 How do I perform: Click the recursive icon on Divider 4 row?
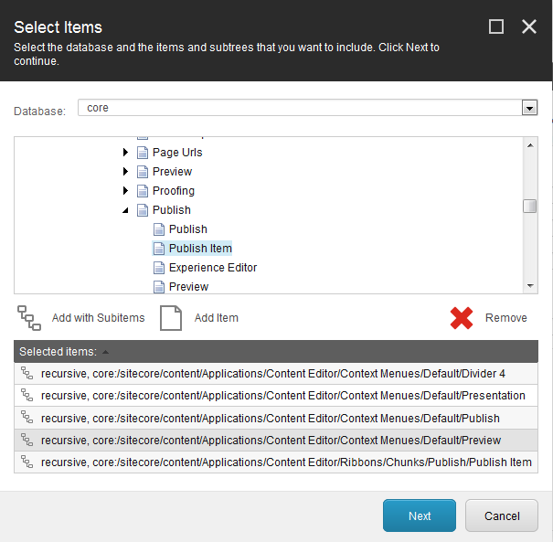pos(27,374)
